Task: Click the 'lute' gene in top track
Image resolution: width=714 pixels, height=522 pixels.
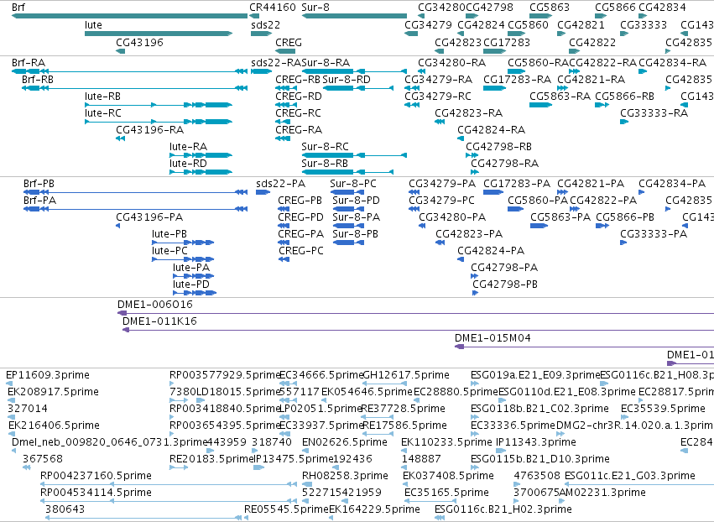Action: coord(159,34)
